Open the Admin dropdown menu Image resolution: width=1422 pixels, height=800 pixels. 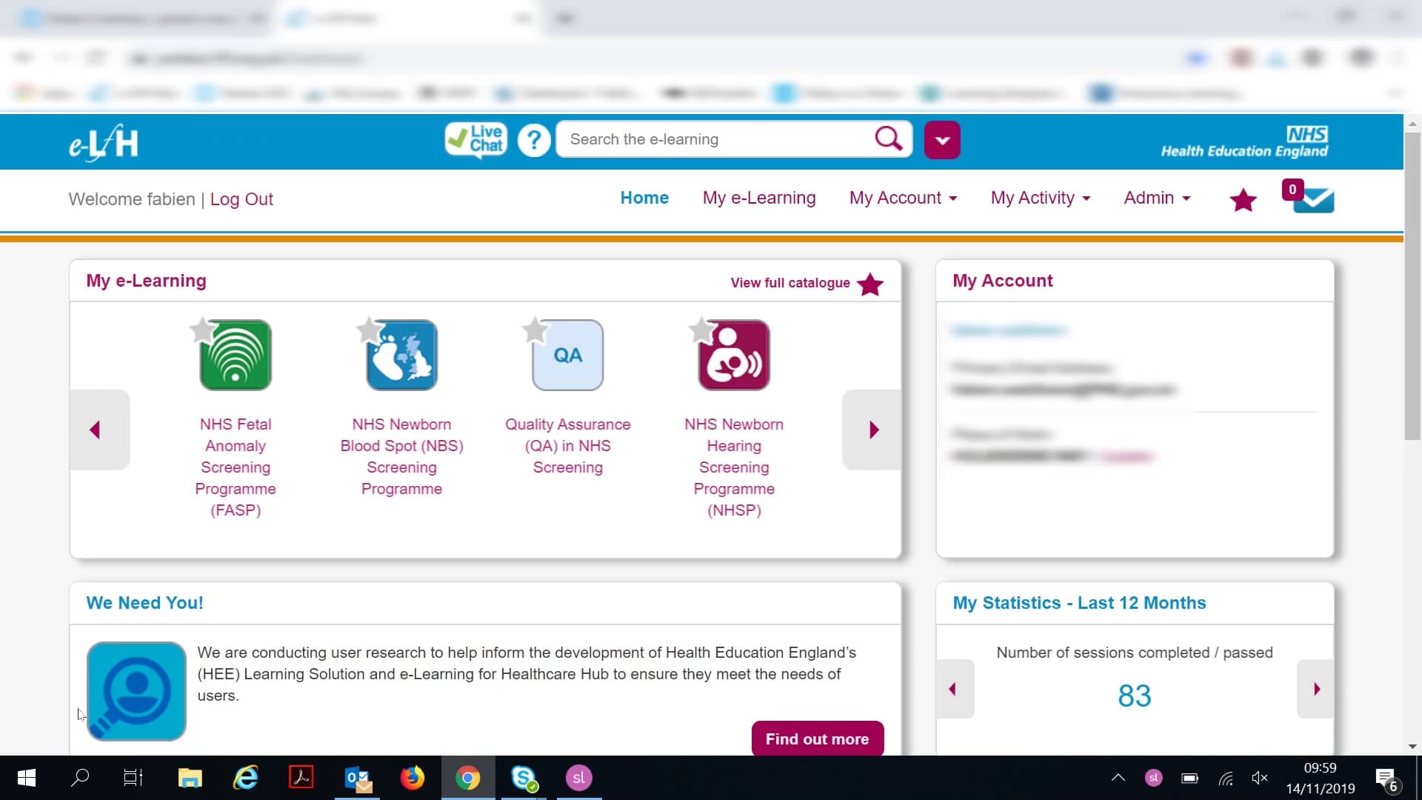[x=1156, y=198]
